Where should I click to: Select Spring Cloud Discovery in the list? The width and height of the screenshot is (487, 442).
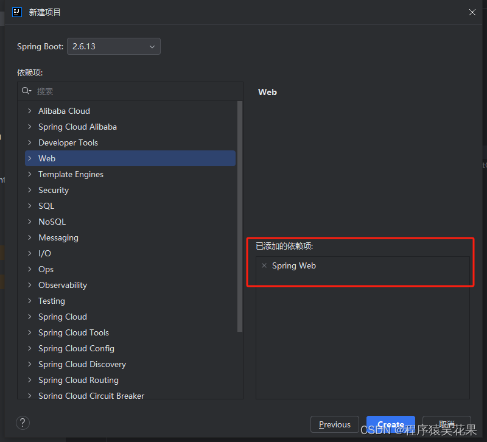[x=82, y=363]
